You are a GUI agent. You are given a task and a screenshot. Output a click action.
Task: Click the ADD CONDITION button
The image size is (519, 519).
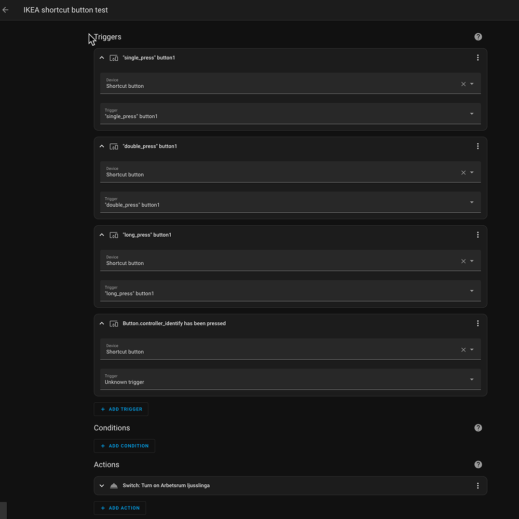coord(124,446)
